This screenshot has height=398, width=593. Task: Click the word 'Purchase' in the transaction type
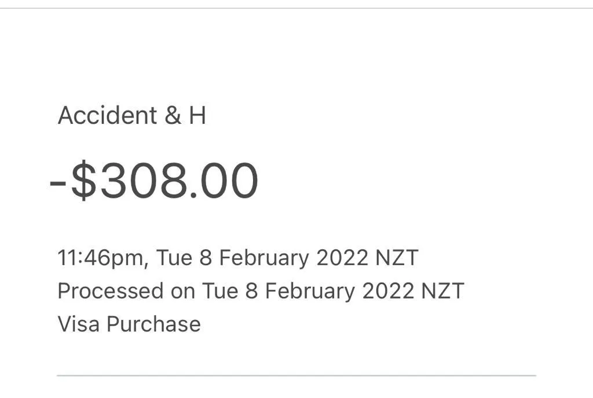tap(153, 324)
